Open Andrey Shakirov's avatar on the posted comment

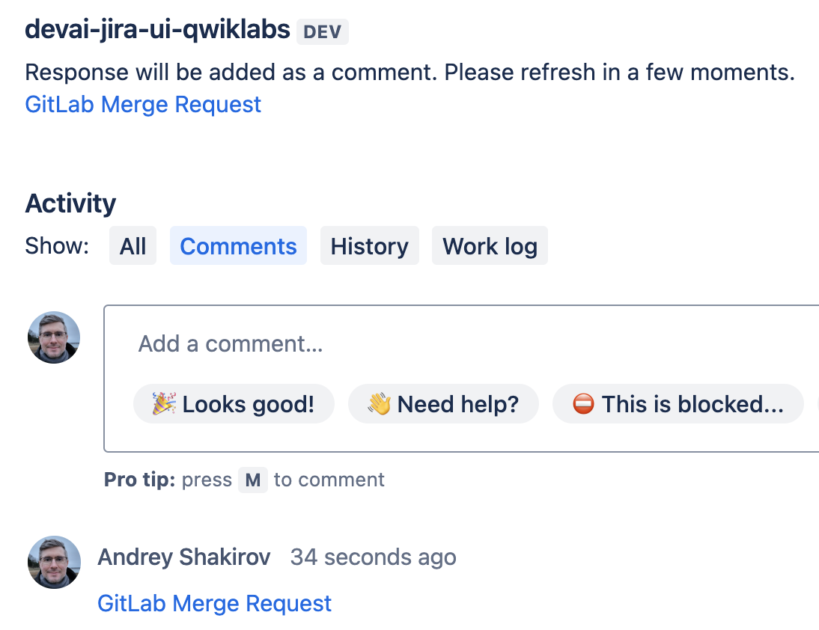(x=54, y=562)
